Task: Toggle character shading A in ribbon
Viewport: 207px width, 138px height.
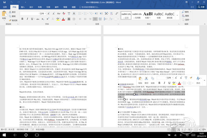Action: click(69, 19)
